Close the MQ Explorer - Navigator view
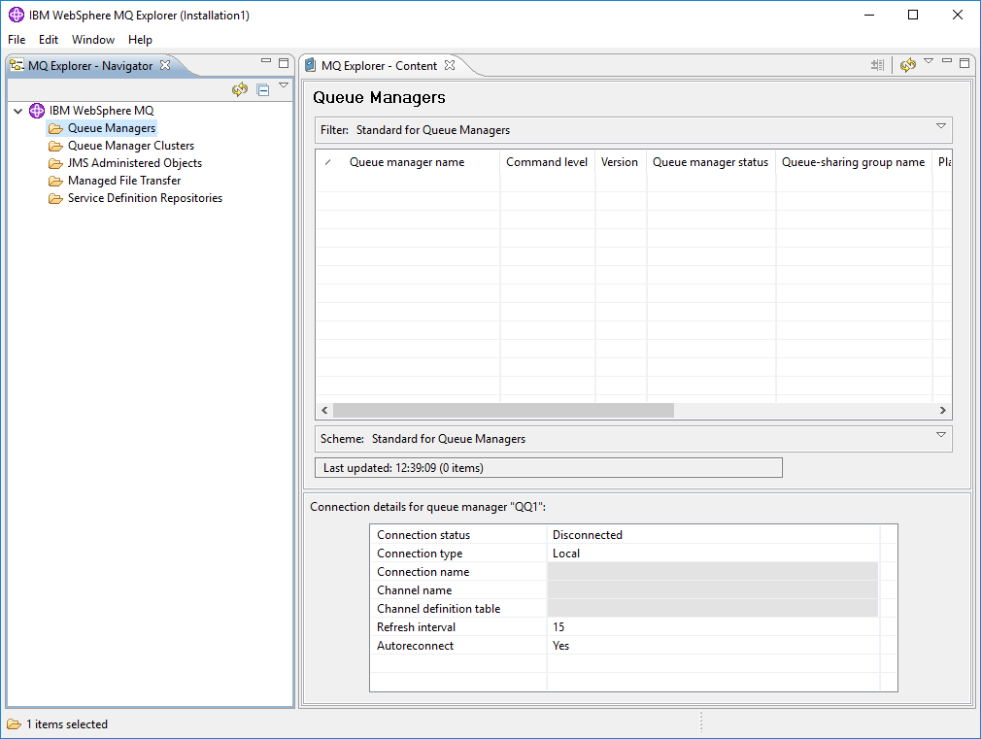This screenshot has width=981, height=739. [165, 65]
